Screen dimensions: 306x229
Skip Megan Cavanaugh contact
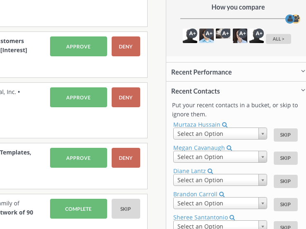point(285,158)
